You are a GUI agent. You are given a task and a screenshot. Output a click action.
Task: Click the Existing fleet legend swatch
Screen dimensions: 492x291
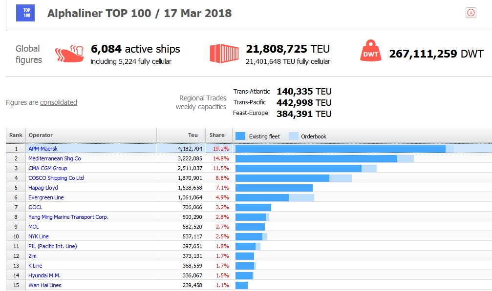tap(240, 136)
